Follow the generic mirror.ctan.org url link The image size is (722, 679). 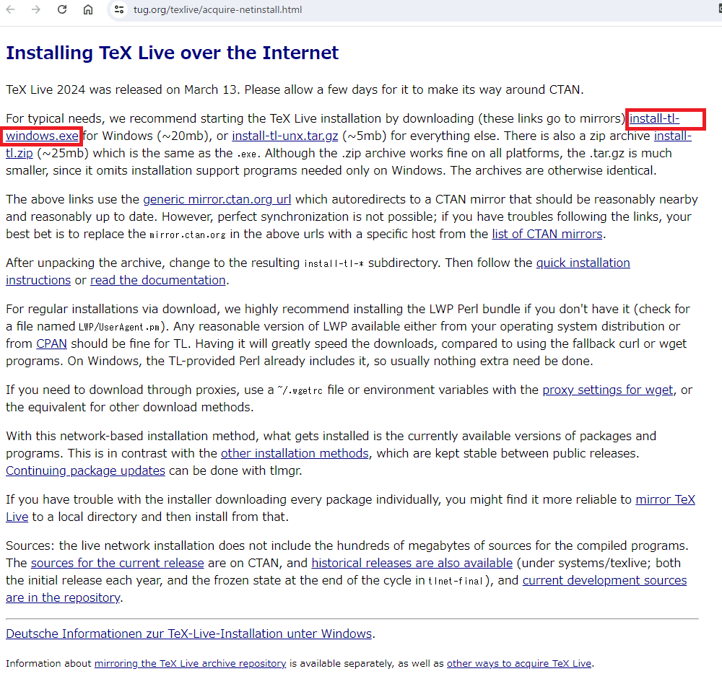point(217,200)
